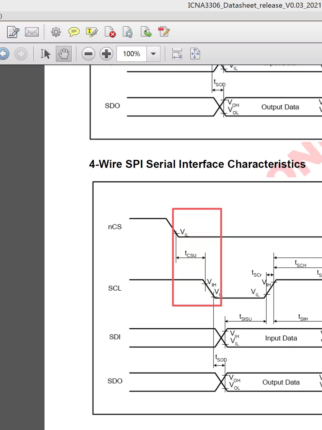This screenshot has width=322, height=430.
Task: Go to the previous view
Action: click(4, 54)
